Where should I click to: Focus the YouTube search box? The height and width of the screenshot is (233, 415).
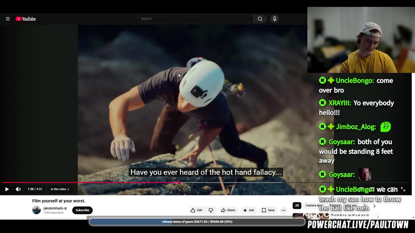click(x=195, y=19)
